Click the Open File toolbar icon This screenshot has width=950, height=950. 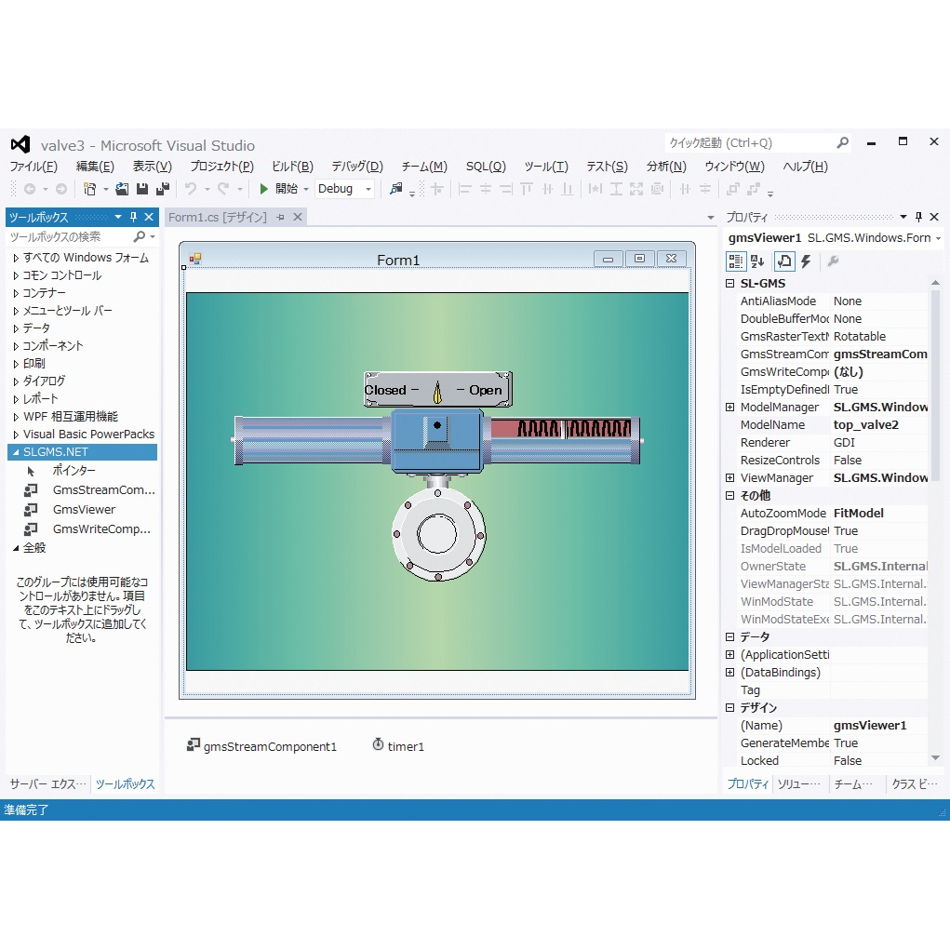[122, 189]
